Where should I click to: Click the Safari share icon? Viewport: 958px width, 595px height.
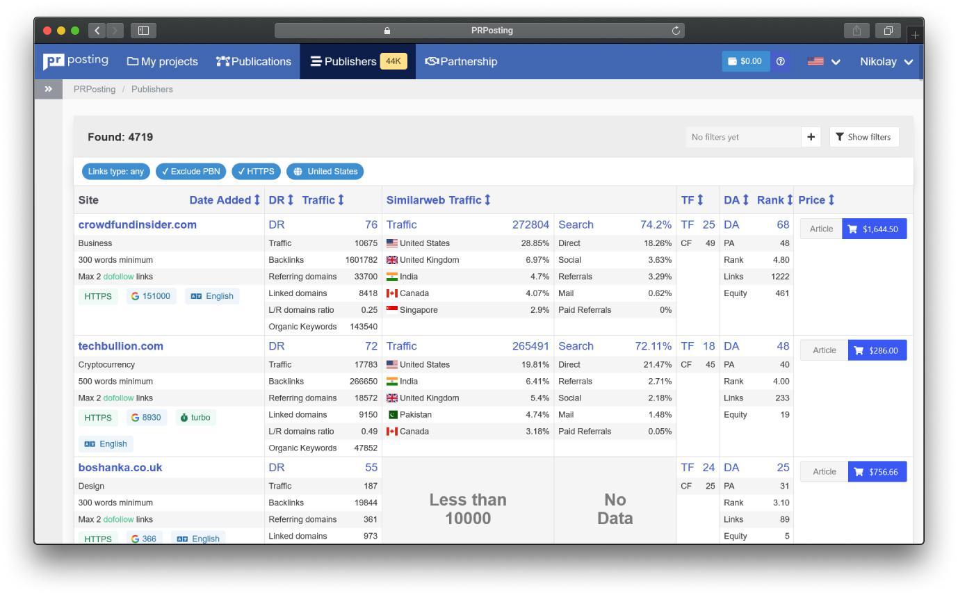[x=856, y=31]
